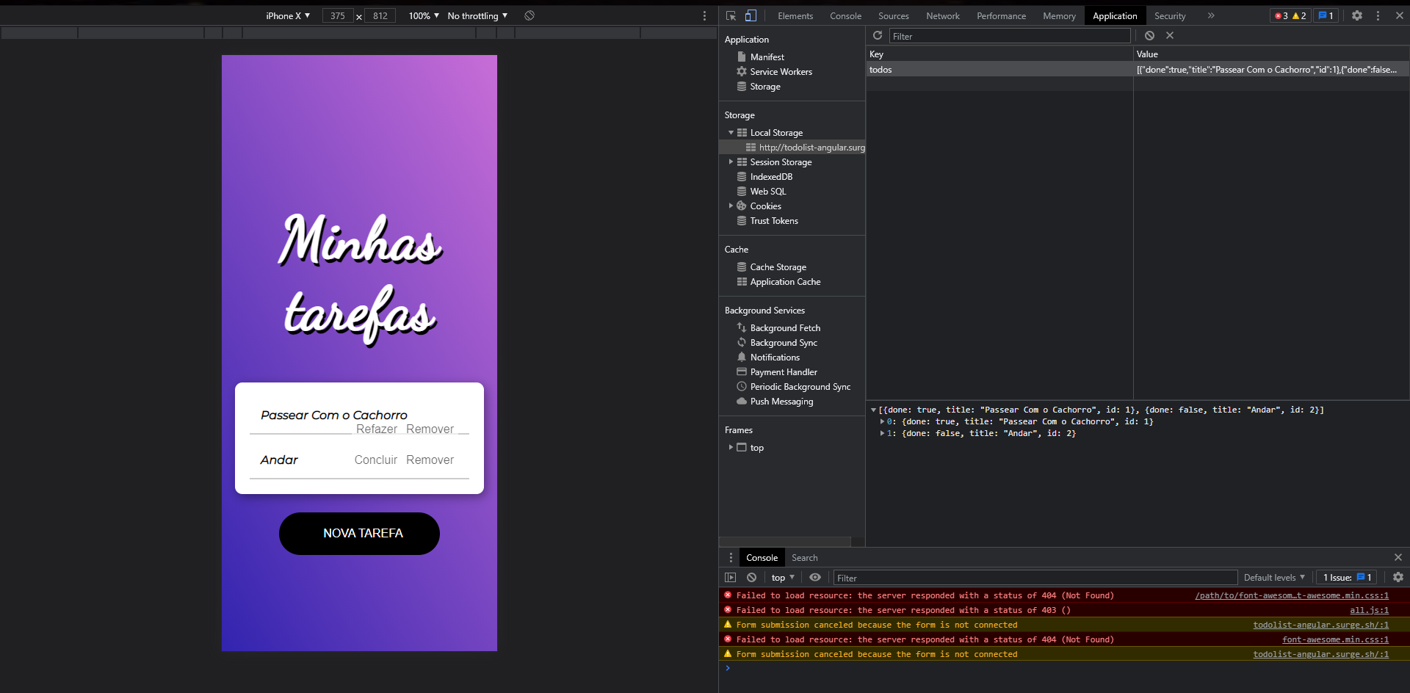
Task: Show more DevTools tabs chevron
Action: pos(1211,15)
